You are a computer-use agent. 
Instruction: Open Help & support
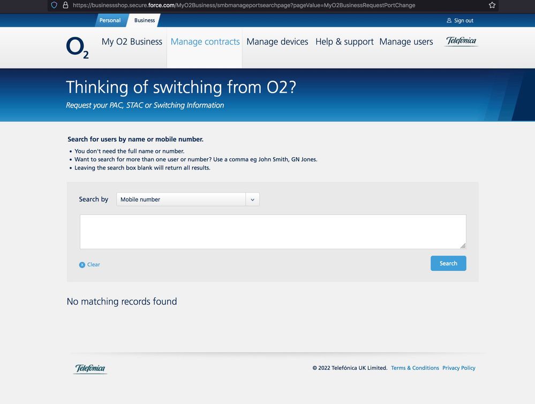point(344,42)
